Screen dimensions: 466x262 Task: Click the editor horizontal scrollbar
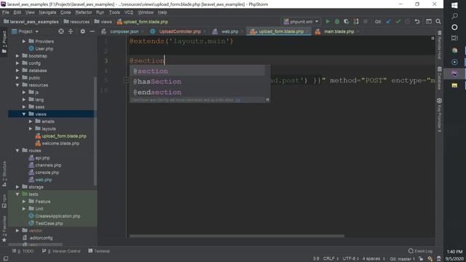[237, 236]
